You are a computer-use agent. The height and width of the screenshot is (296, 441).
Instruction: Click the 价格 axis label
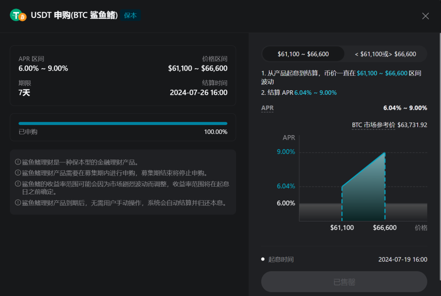[x=421, y=228]
